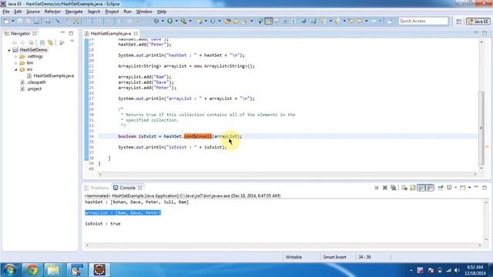Click the New file wizard toolbar icon

tap(6, 21)
